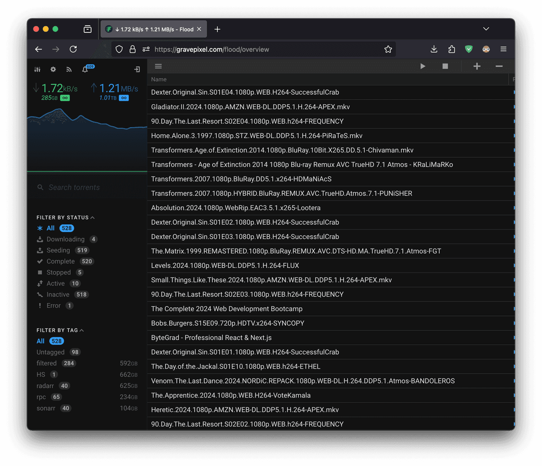The height and width of the screenshot is (466, 542).
Task: Open the browser hamburger menu
Action: click(504, 49)
